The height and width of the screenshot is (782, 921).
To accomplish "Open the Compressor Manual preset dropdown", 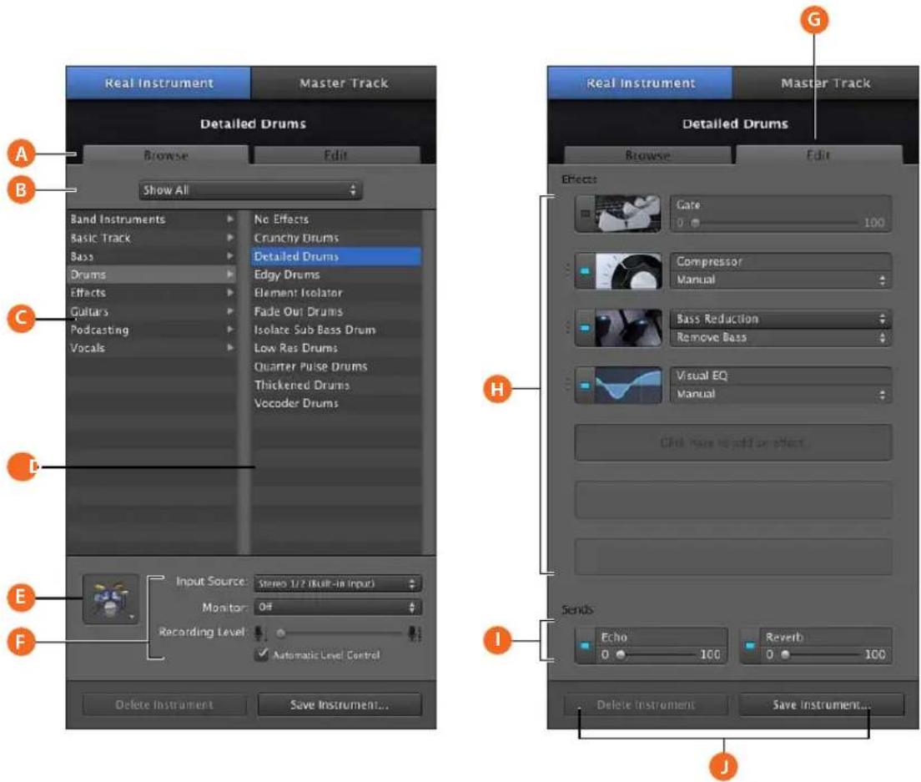I will point(780,280).
